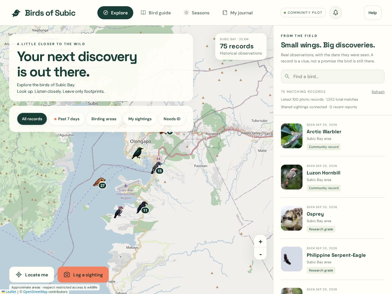Open the Arctic Warbler thumbnail
The width and height of the screenshot is (392, 294).
coord(292,136)
